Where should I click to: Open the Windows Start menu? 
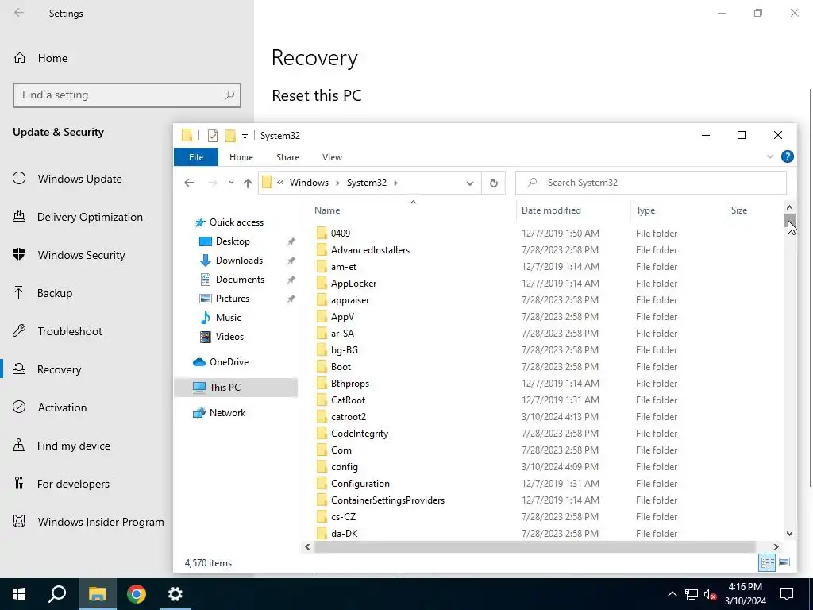[x=19, y=594]
